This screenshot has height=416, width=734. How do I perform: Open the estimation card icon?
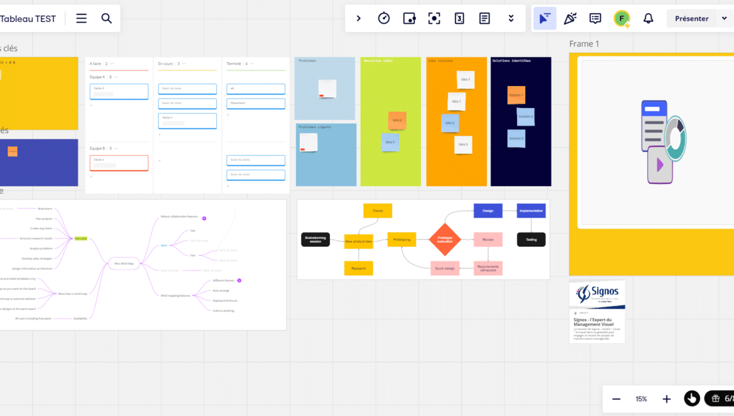click(x=460, y=19)
